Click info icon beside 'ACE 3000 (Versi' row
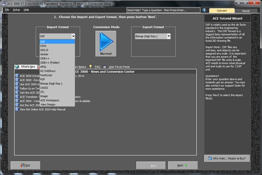Screen dimensions: 262x175 point(17,76)
